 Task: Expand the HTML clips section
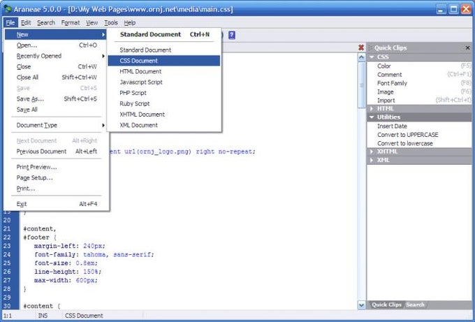coord(372,108)
